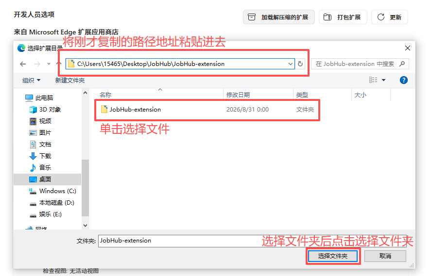This screenshot has width=431, height=276.
Task: Click the folder icon in address bar
Action: pyautogui.click(x=71, y=64)
